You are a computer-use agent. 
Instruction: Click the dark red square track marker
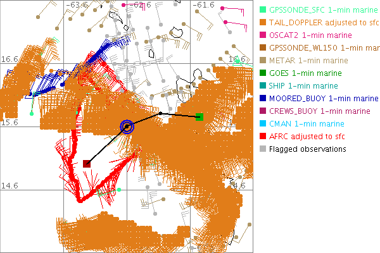tap(86, 164)
